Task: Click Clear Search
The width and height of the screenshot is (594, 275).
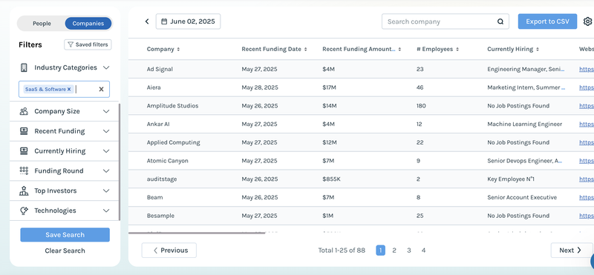Action: click(x=65, y=251)
